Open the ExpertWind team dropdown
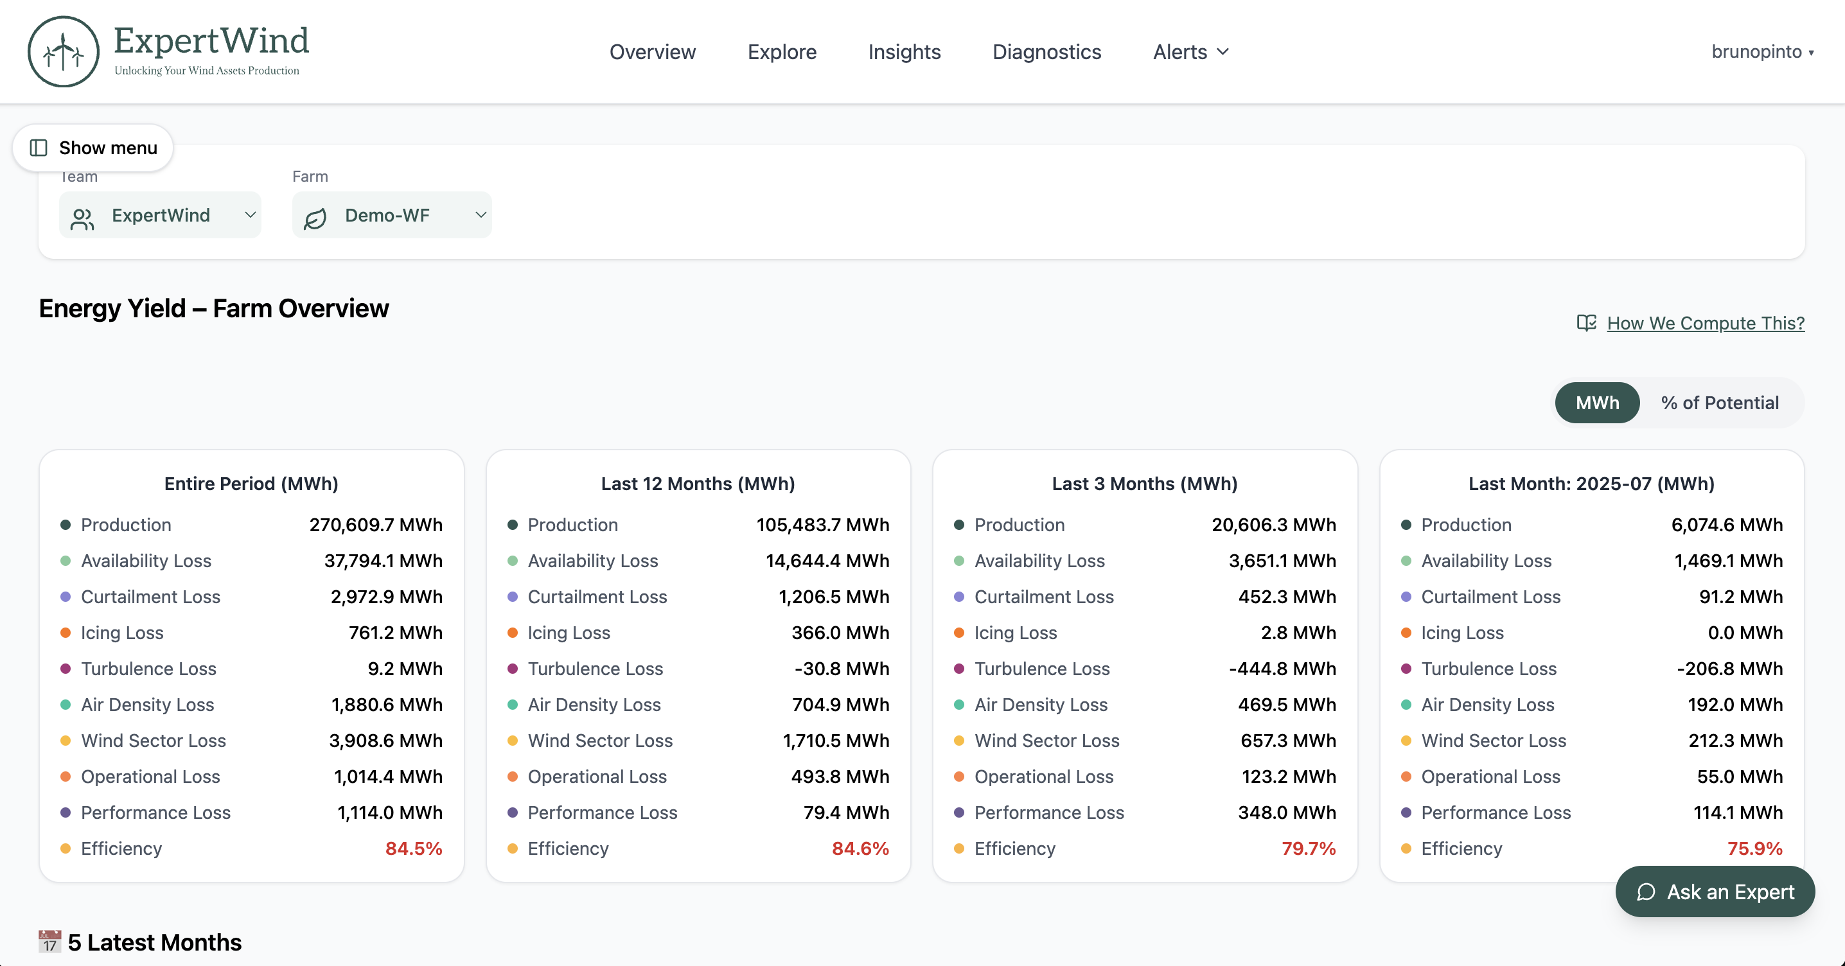This screenshot has width=1845, height=966. click(x=161, y=215)
